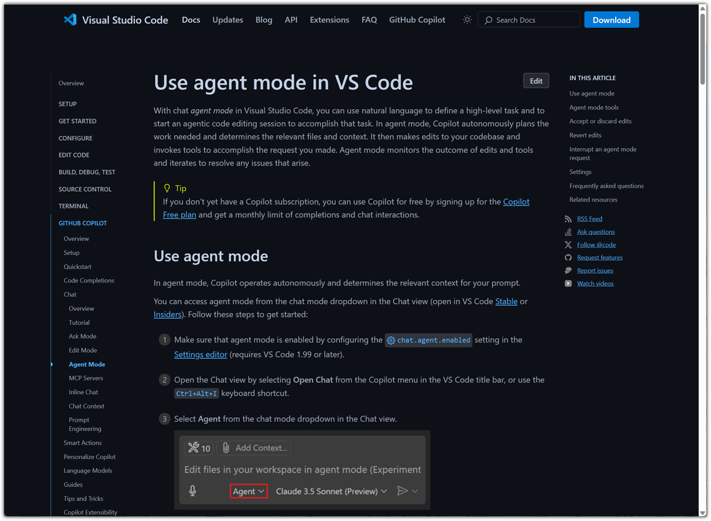
Task: Open the Docs top navigation item
Action: tap(191, 20)
